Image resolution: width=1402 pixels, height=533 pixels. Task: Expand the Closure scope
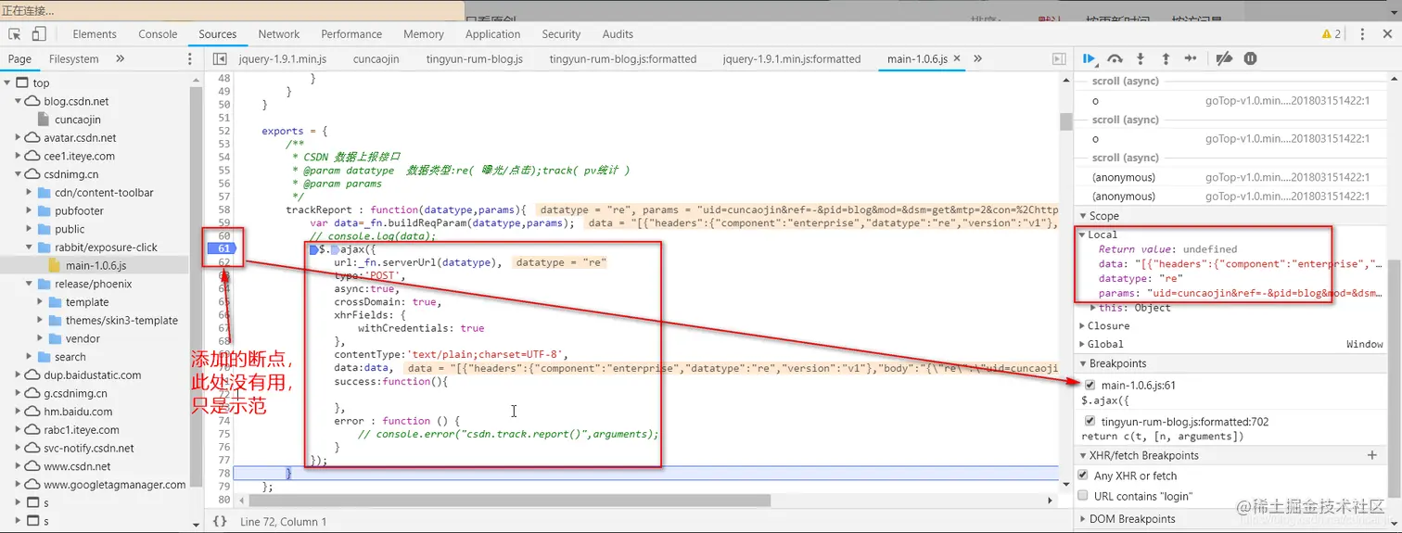click(1082, 326)
